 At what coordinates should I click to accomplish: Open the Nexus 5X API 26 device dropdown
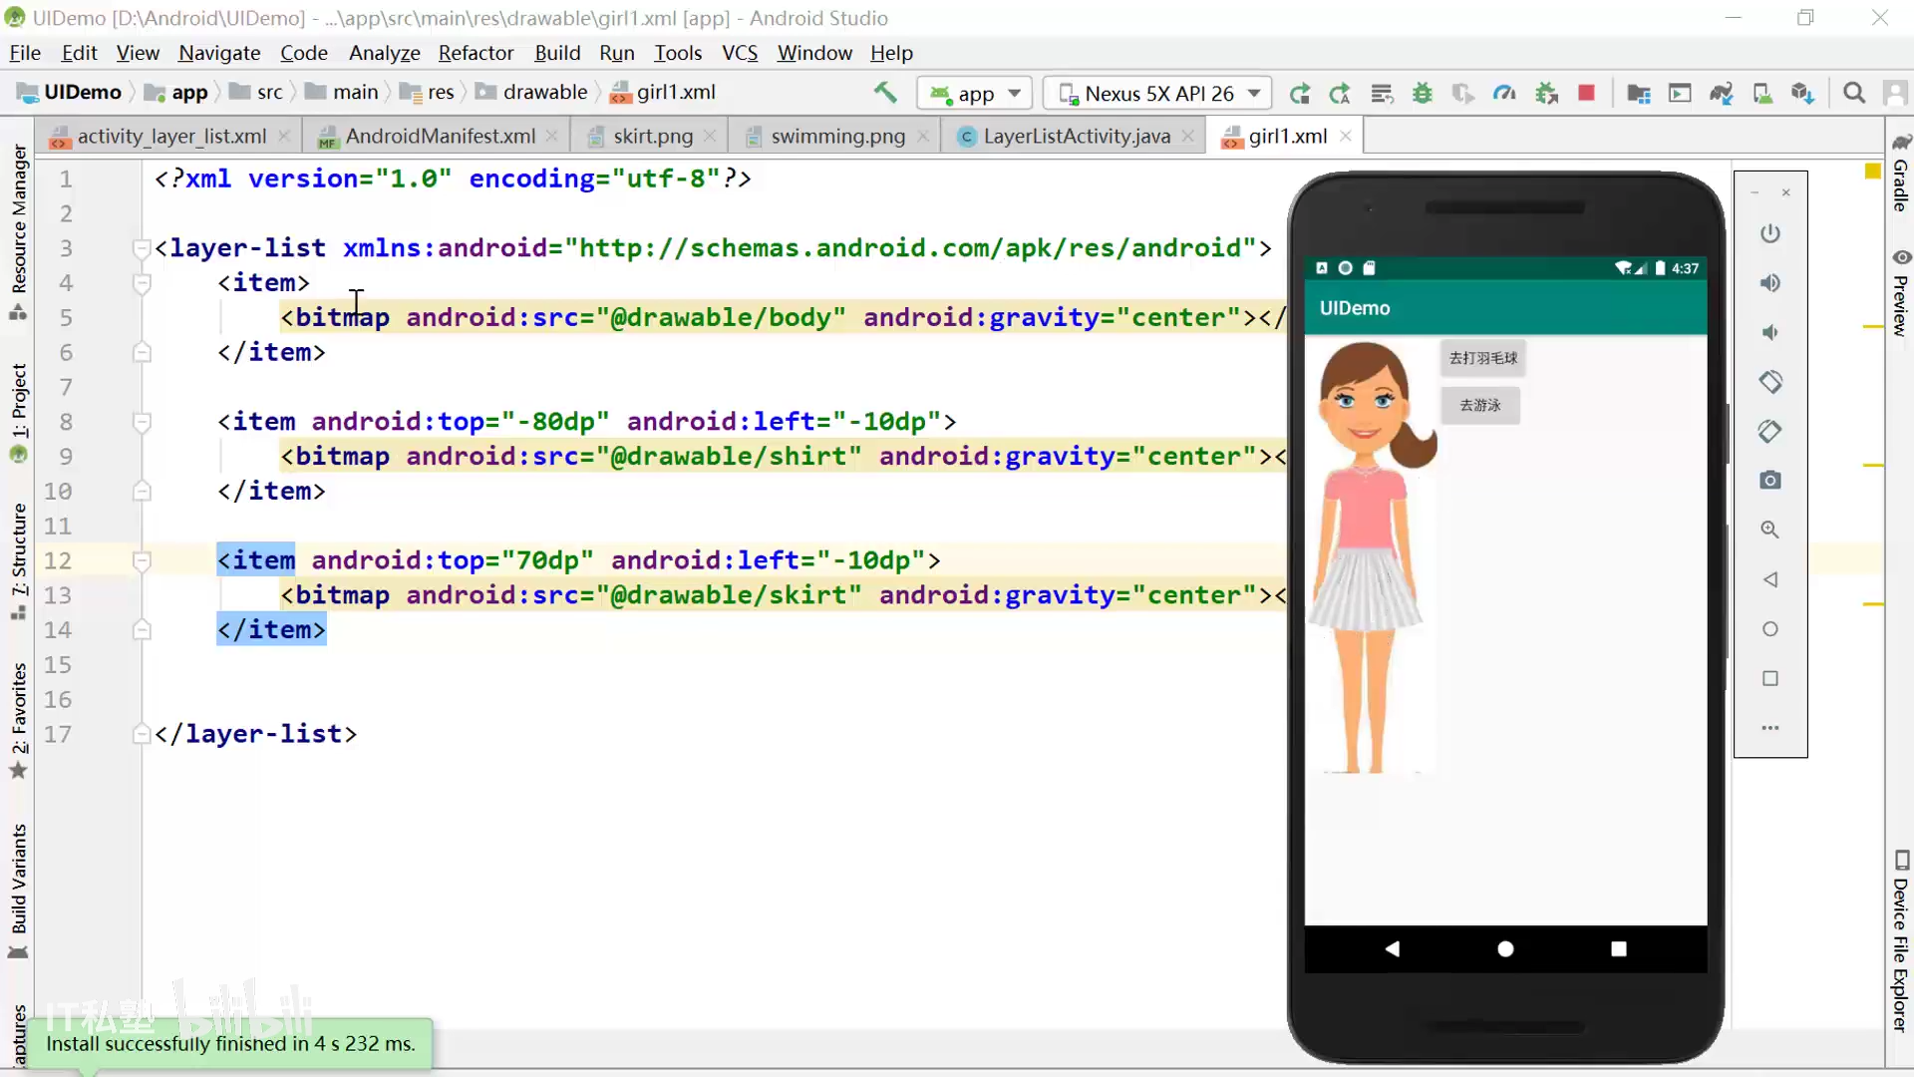[1158, 93]
